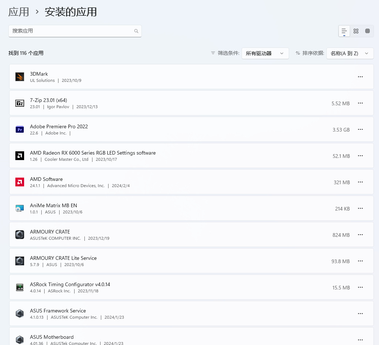
Task: Click the 2024/2/4 install date
Action: click(121, 186)
